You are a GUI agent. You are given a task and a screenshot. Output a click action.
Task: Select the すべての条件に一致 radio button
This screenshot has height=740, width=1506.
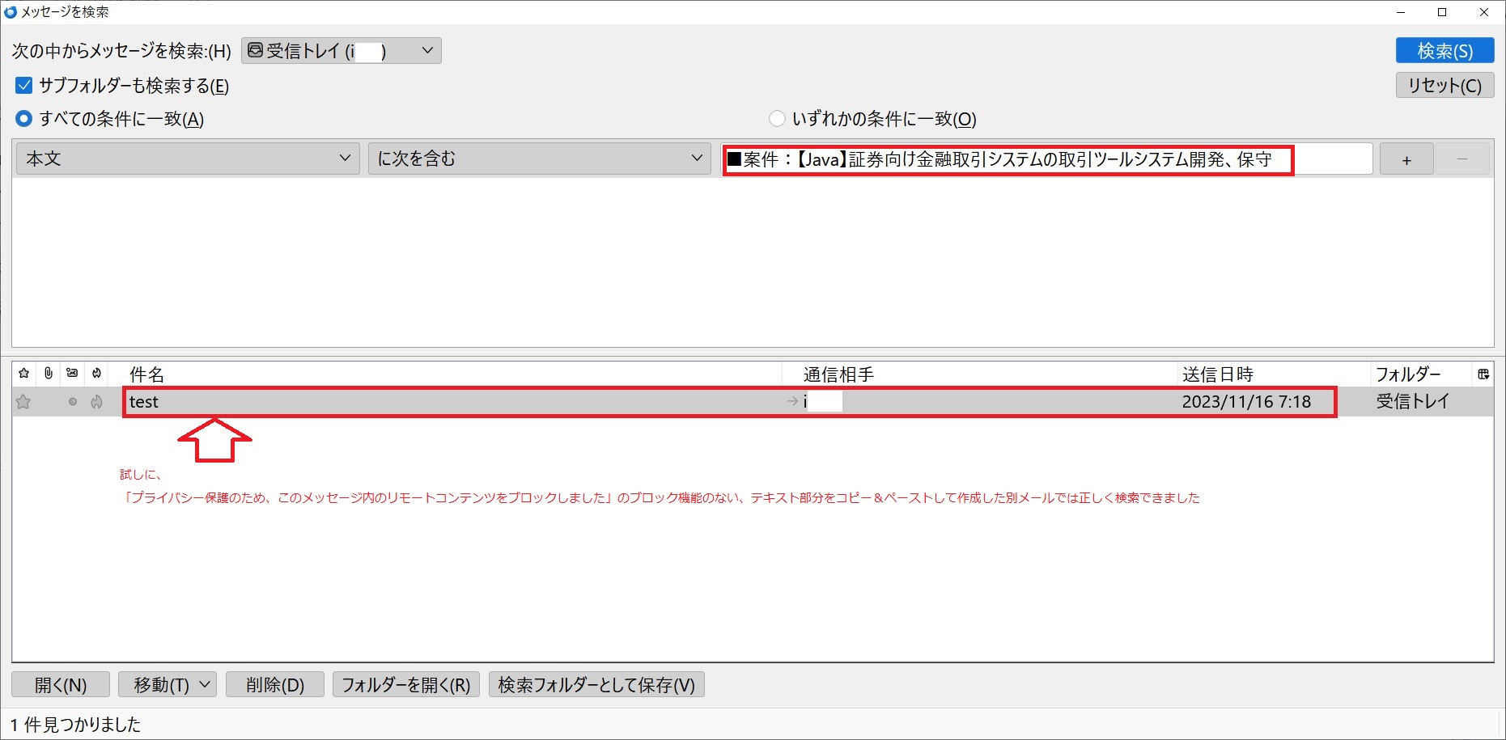24,119
